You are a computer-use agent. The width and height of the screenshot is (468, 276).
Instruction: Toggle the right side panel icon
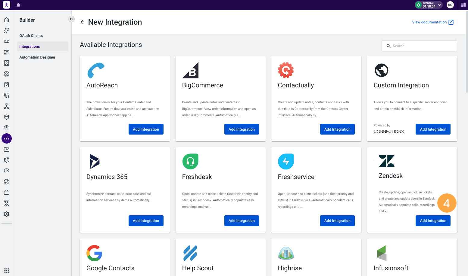pyautogui.click(x=463, y=5)
